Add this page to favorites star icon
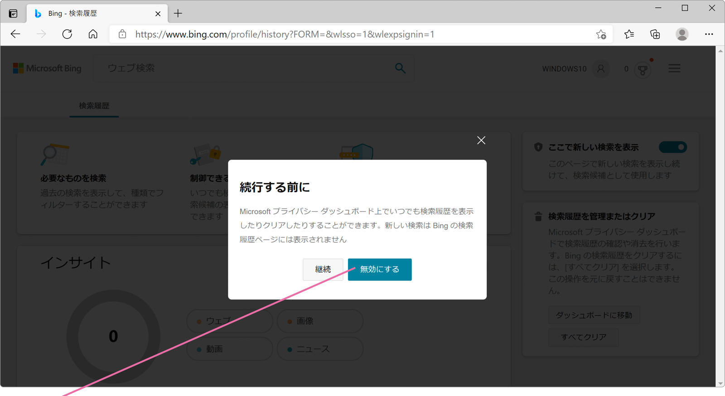This screenshot has width=725, height=396. (601, 34)
